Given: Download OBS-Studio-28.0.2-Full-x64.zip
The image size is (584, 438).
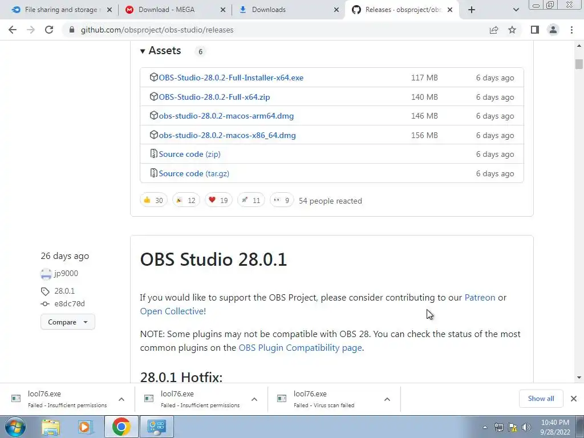Looking at the screenshot, I should pos(214,97).
